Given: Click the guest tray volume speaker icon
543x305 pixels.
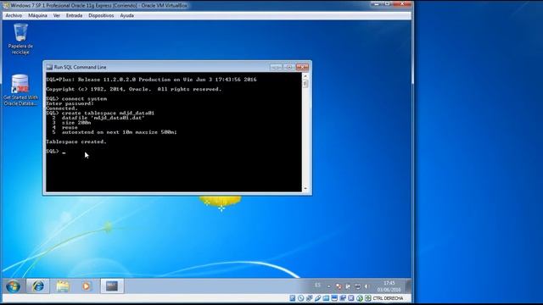Looking at the screenshot, I should [x=367, y=286].
